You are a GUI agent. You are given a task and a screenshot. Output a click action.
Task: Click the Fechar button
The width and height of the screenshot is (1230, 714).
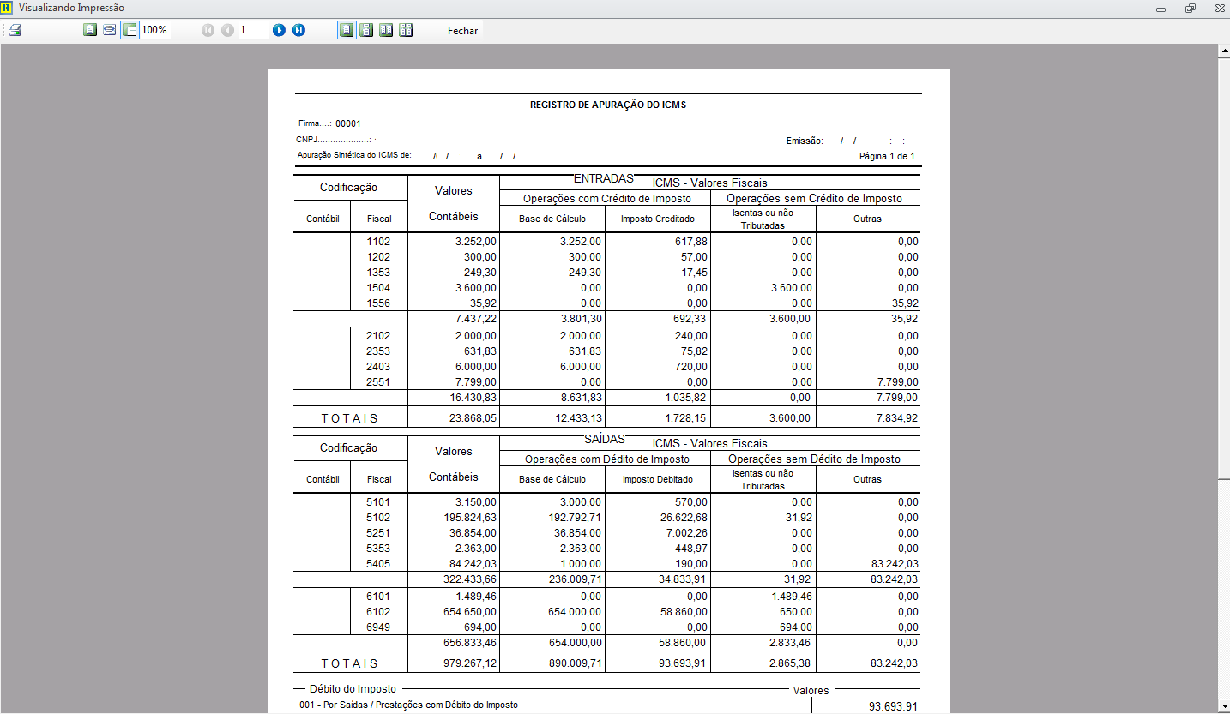click(x=462, y=30)
